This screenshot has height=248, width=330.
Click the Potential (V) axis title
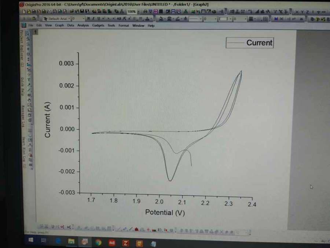tap(165, 212)
